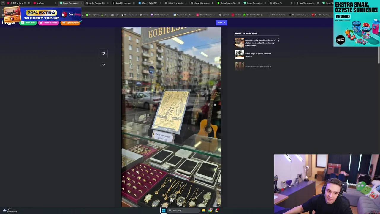Open the StreamElements bookmark
This screenshot has height=214, width=380.
tap(129, 15)
